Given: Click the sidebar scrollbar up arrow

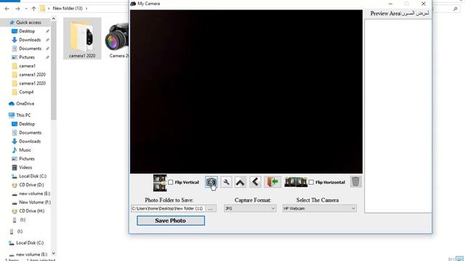Looking at the screenshot, I should coord(53,19).
